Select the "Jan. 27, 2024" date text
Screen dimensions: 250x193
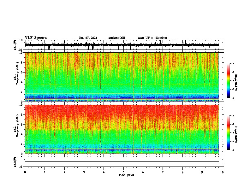click(x=88, y=38)
